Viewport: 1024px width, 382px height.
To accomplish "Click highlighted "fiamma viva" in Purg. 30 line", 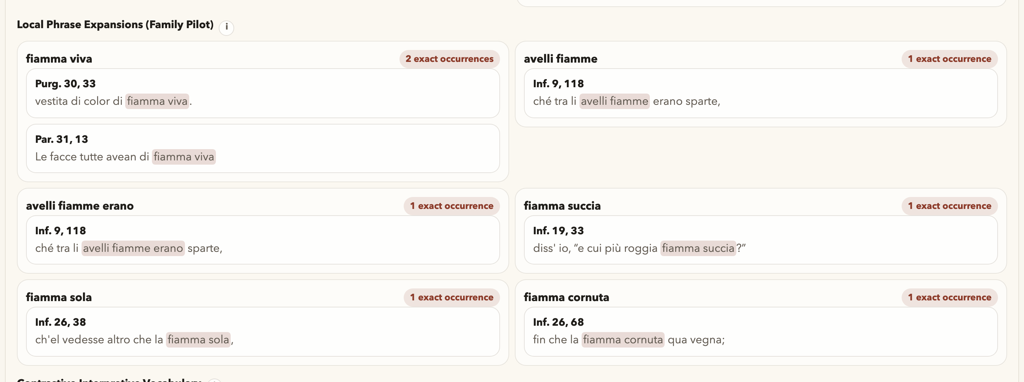I will click(x=157, y=101).
